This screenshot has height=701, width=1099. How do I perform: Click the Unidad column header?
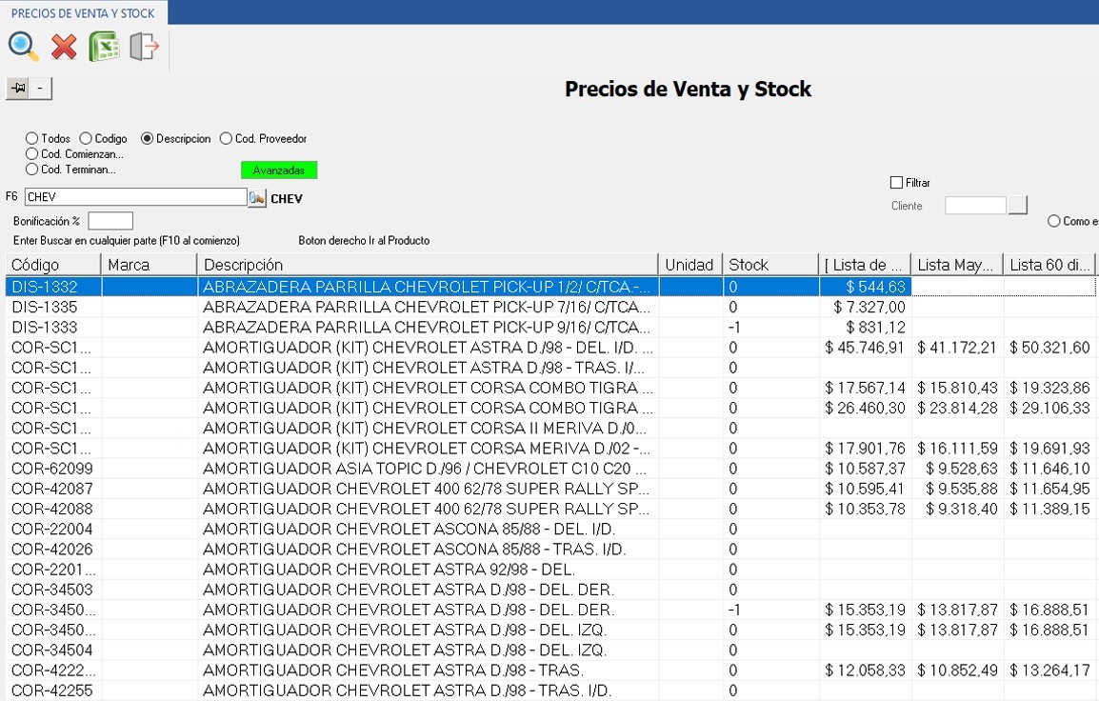pos(691,265)
